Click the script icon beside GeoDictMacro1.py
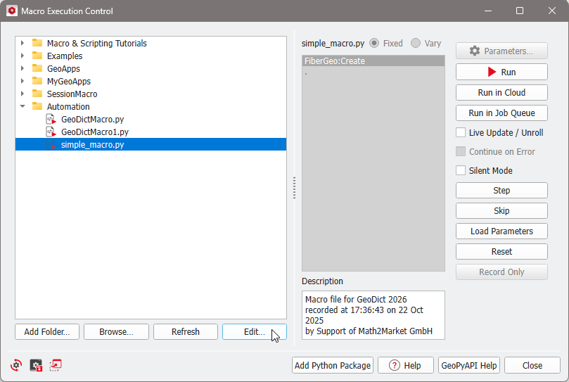The height and width of the screenshot is (382, 569). pos(51,132)
